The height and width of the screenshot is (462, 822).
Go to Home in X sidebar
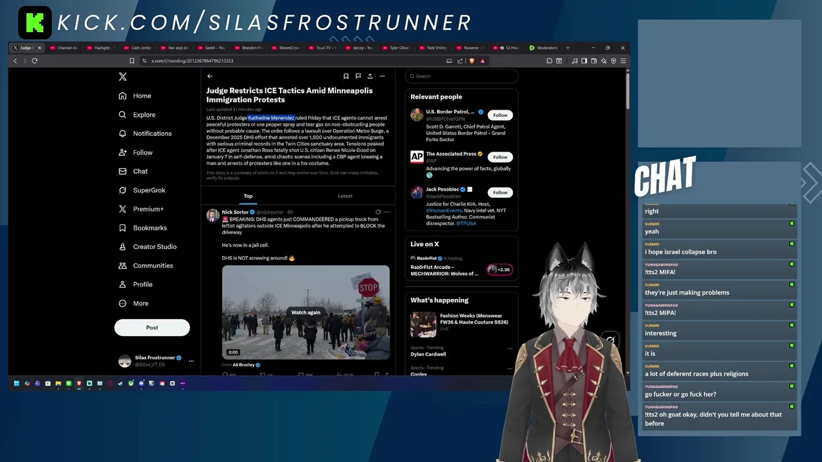coord(136,96)
